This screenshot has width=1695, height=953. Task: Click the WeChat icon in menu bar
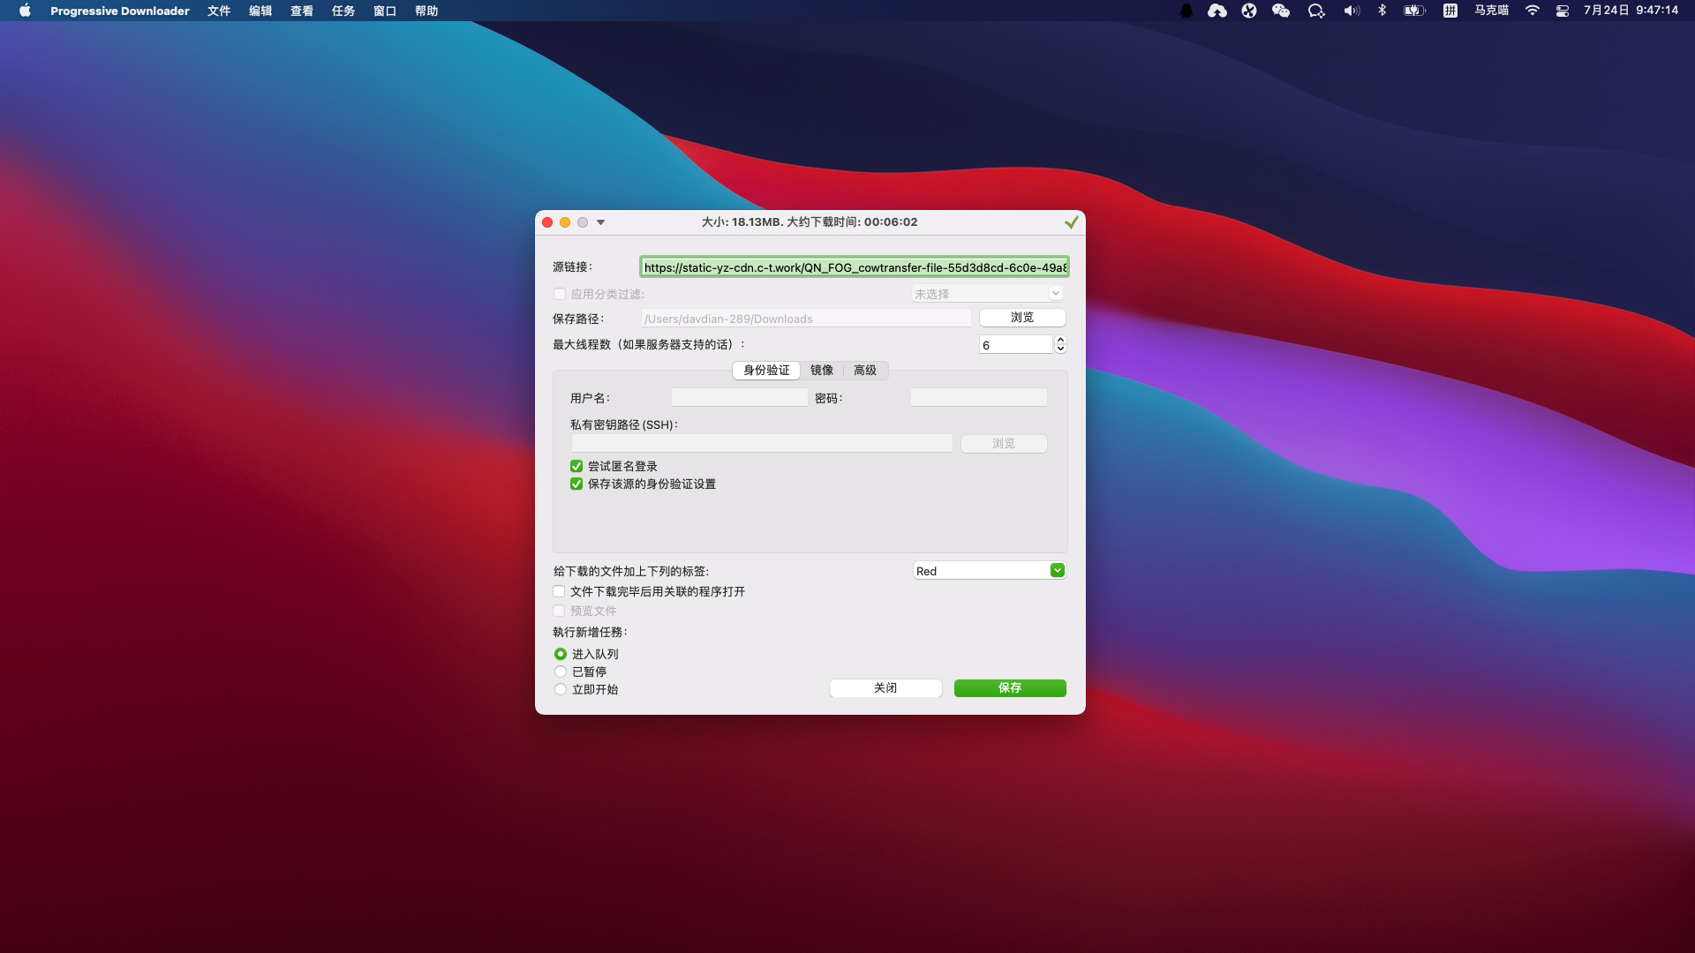[x=1280, y=11]
